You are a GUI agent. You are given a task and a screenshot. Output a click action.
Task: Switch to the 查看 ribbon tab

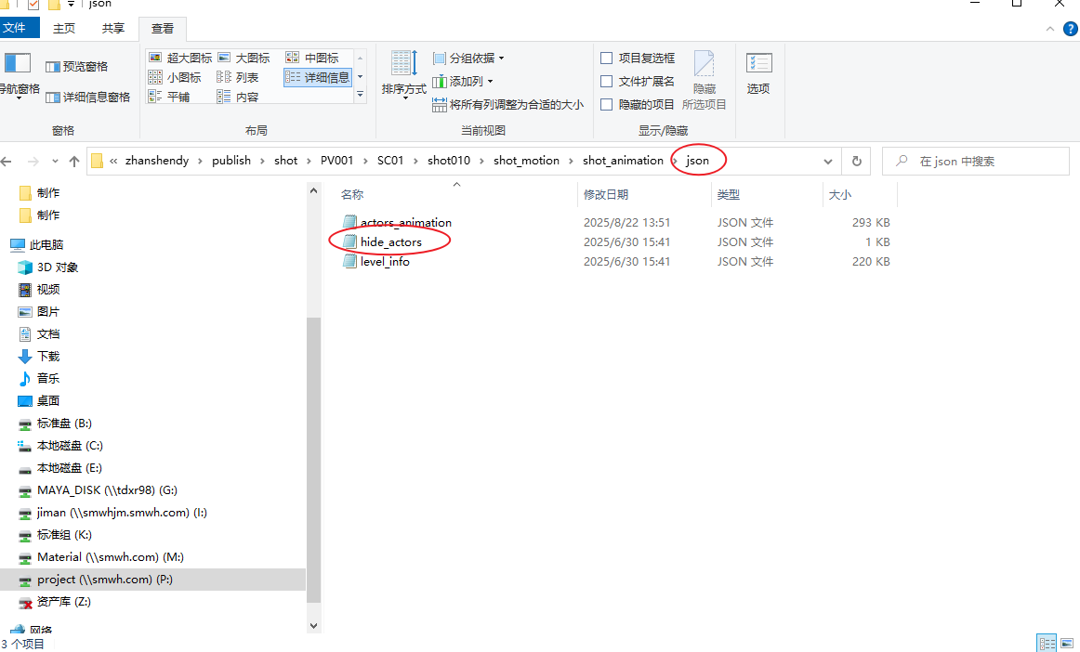163,29
